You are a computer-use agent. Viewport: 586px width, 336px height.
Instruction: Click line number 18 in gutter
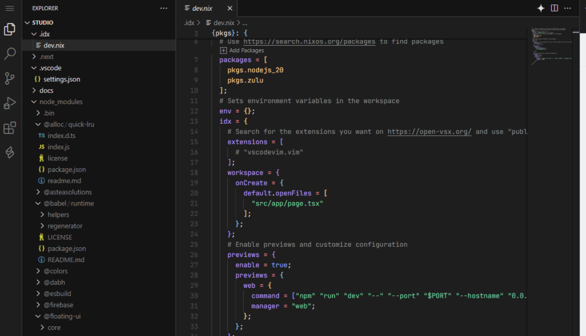coord(193,173)
